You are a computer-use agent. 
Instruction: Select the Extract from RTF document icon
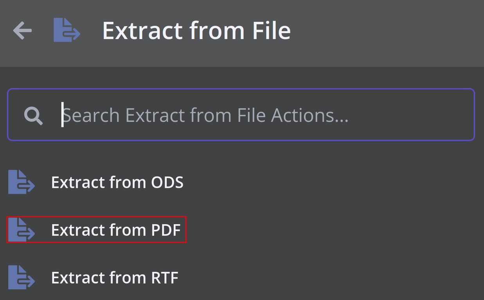22,277
